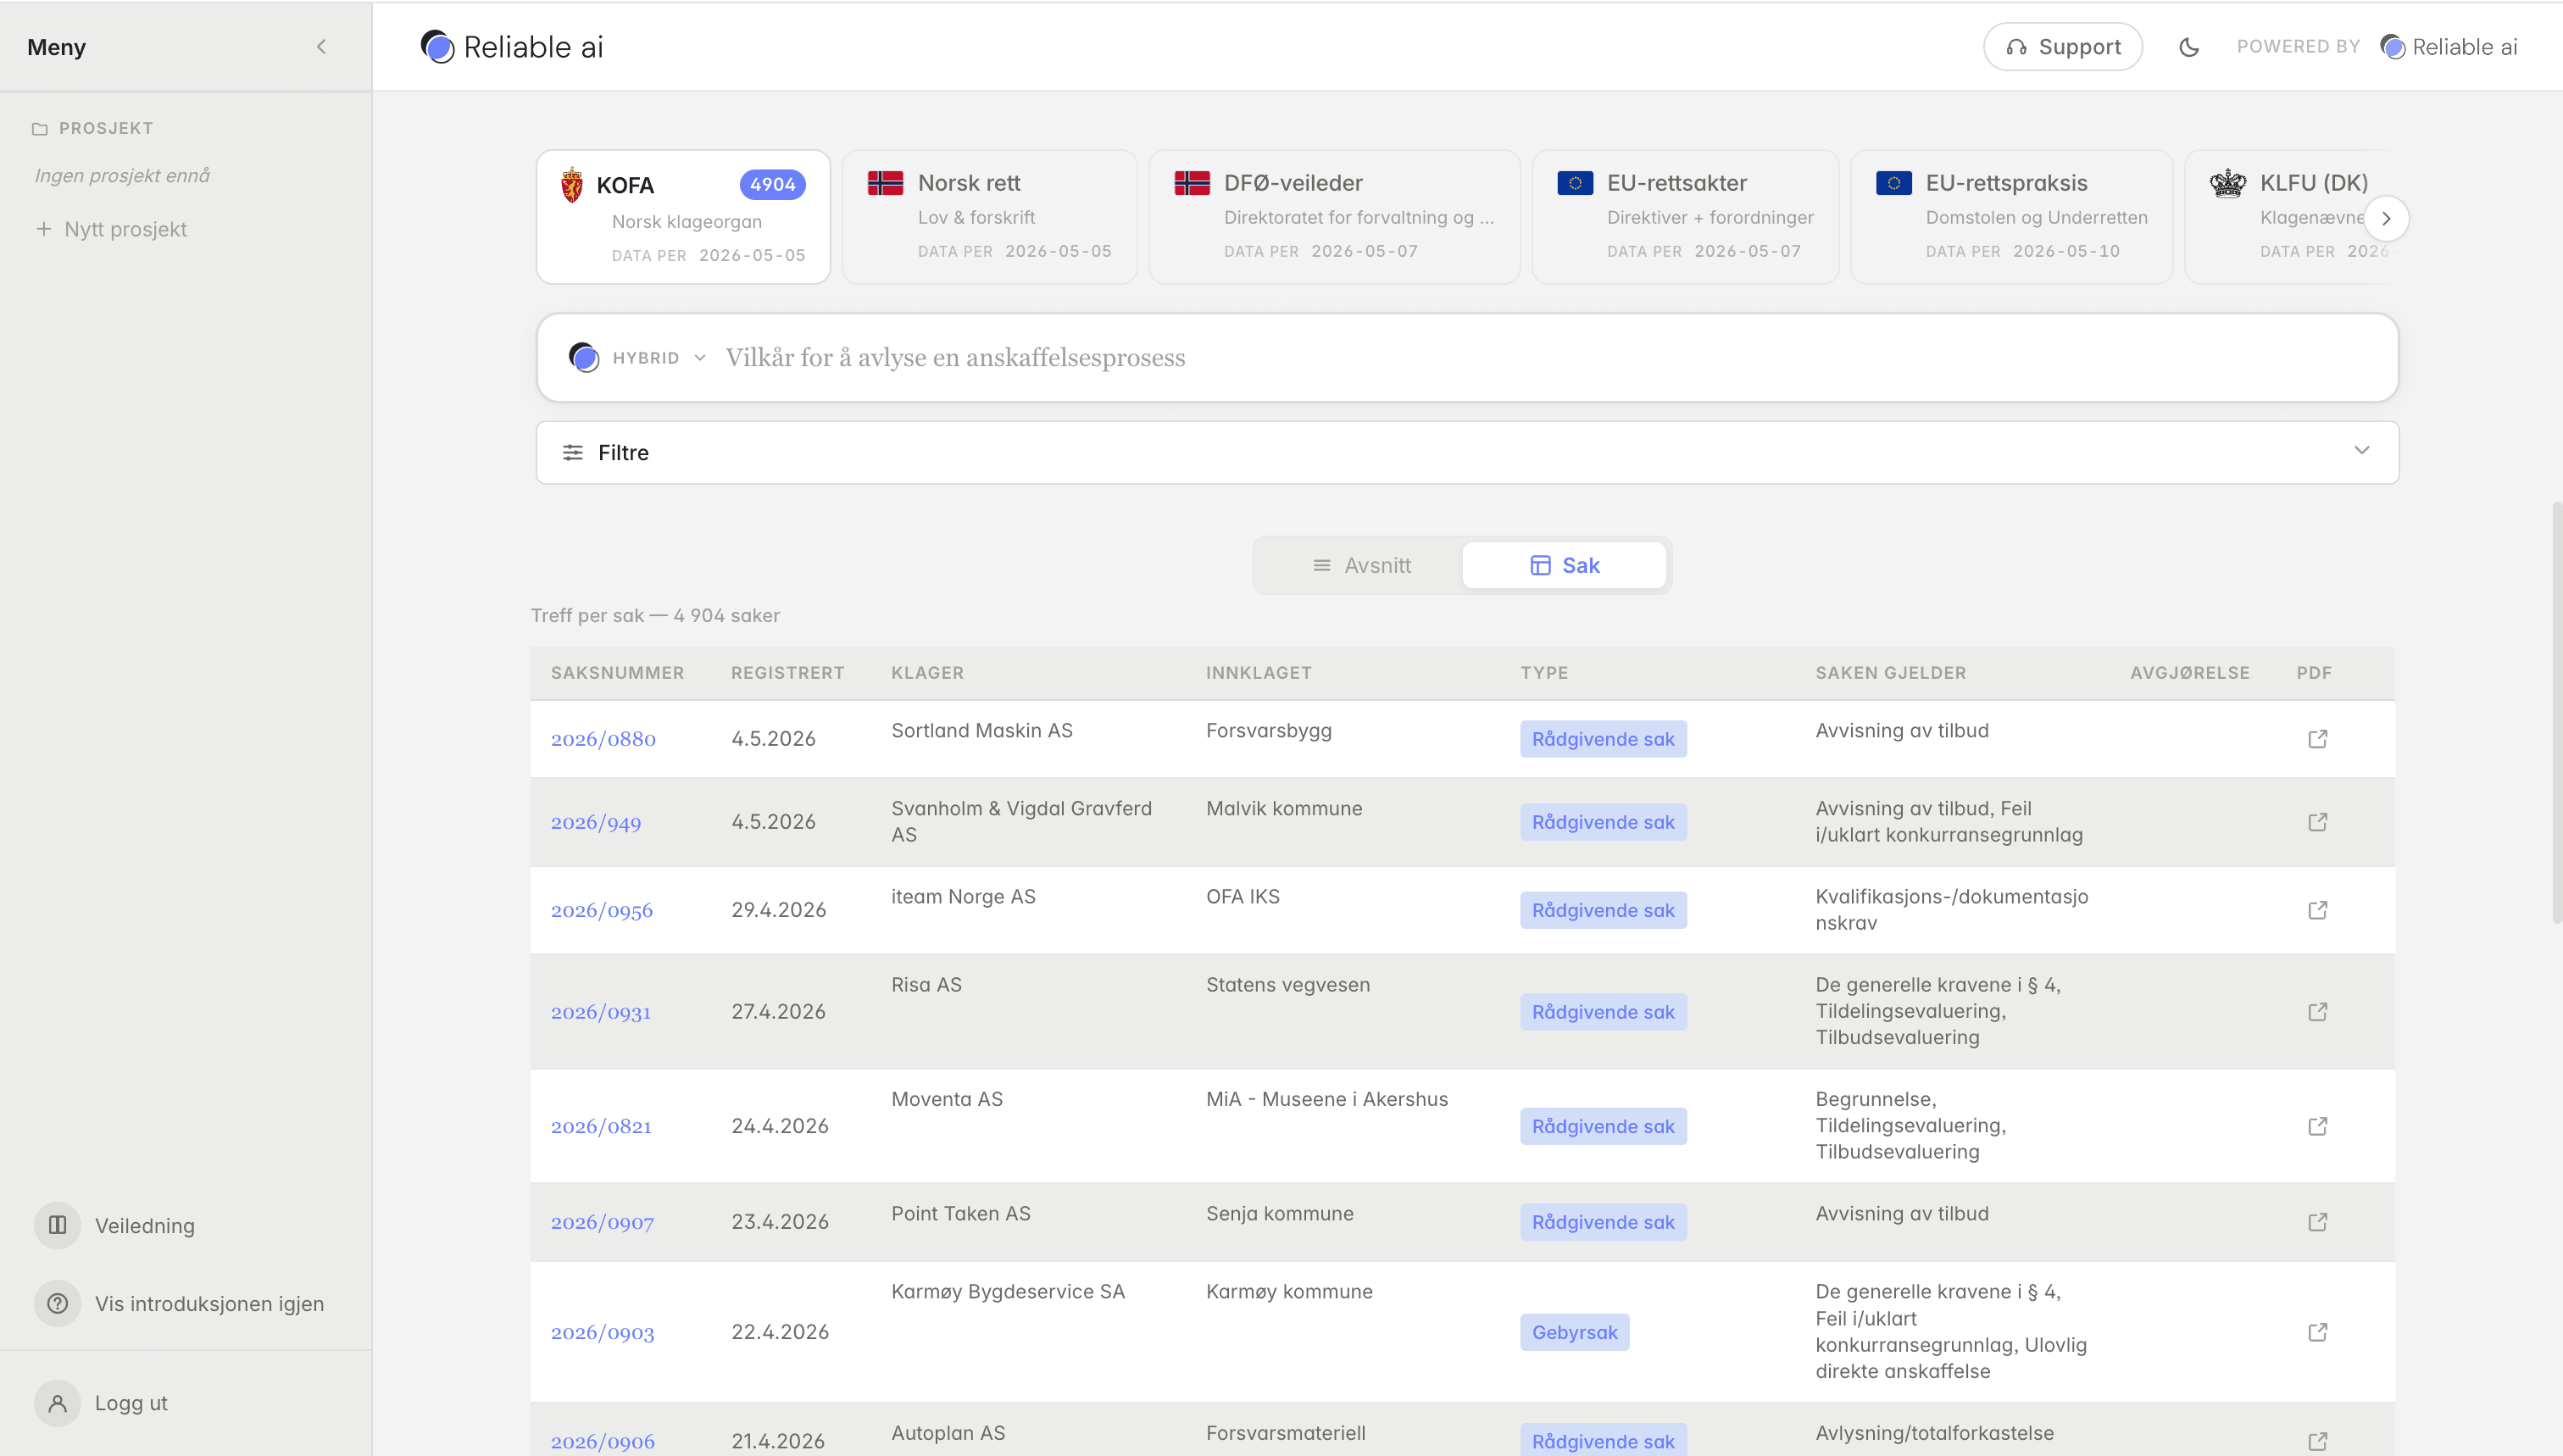The image size is (2563, 1456).
Task: Switch to Sak view
Action: coord(1564,566)
